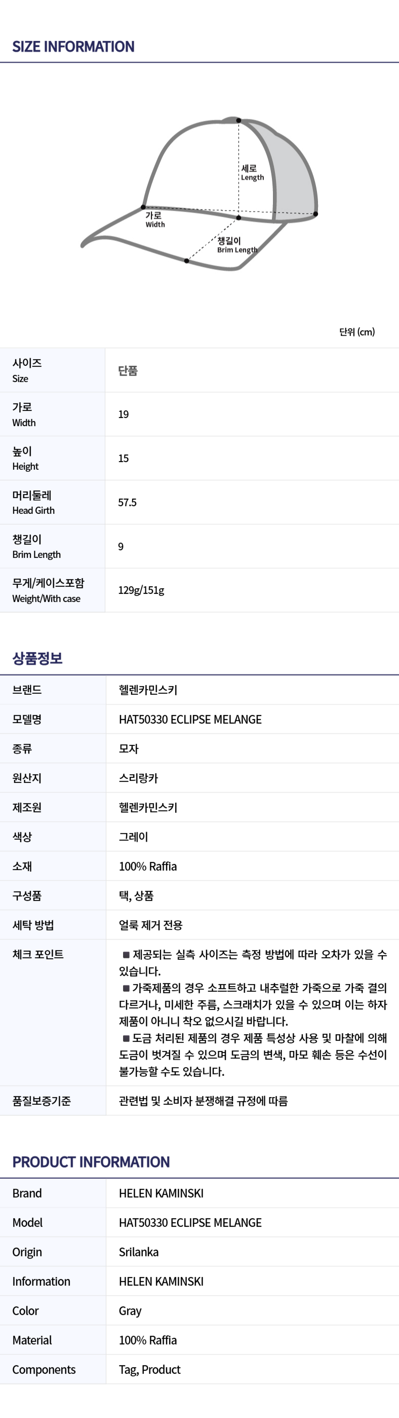
Task: Click the English color value Gray
Action: pyautogui.click(x=130, y=1311)
